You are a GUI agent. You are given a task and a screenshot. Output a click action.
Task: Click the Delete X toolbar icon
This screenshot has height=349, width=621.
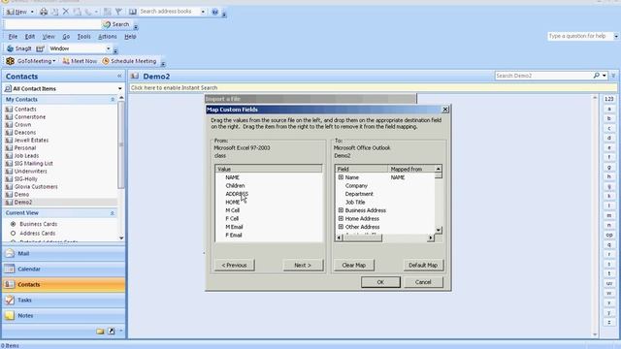click(66, 12)
